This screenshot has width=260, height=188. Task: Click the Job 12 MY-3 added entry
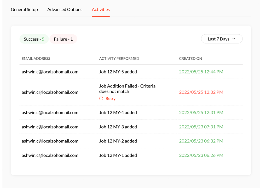tap(118, 127)
